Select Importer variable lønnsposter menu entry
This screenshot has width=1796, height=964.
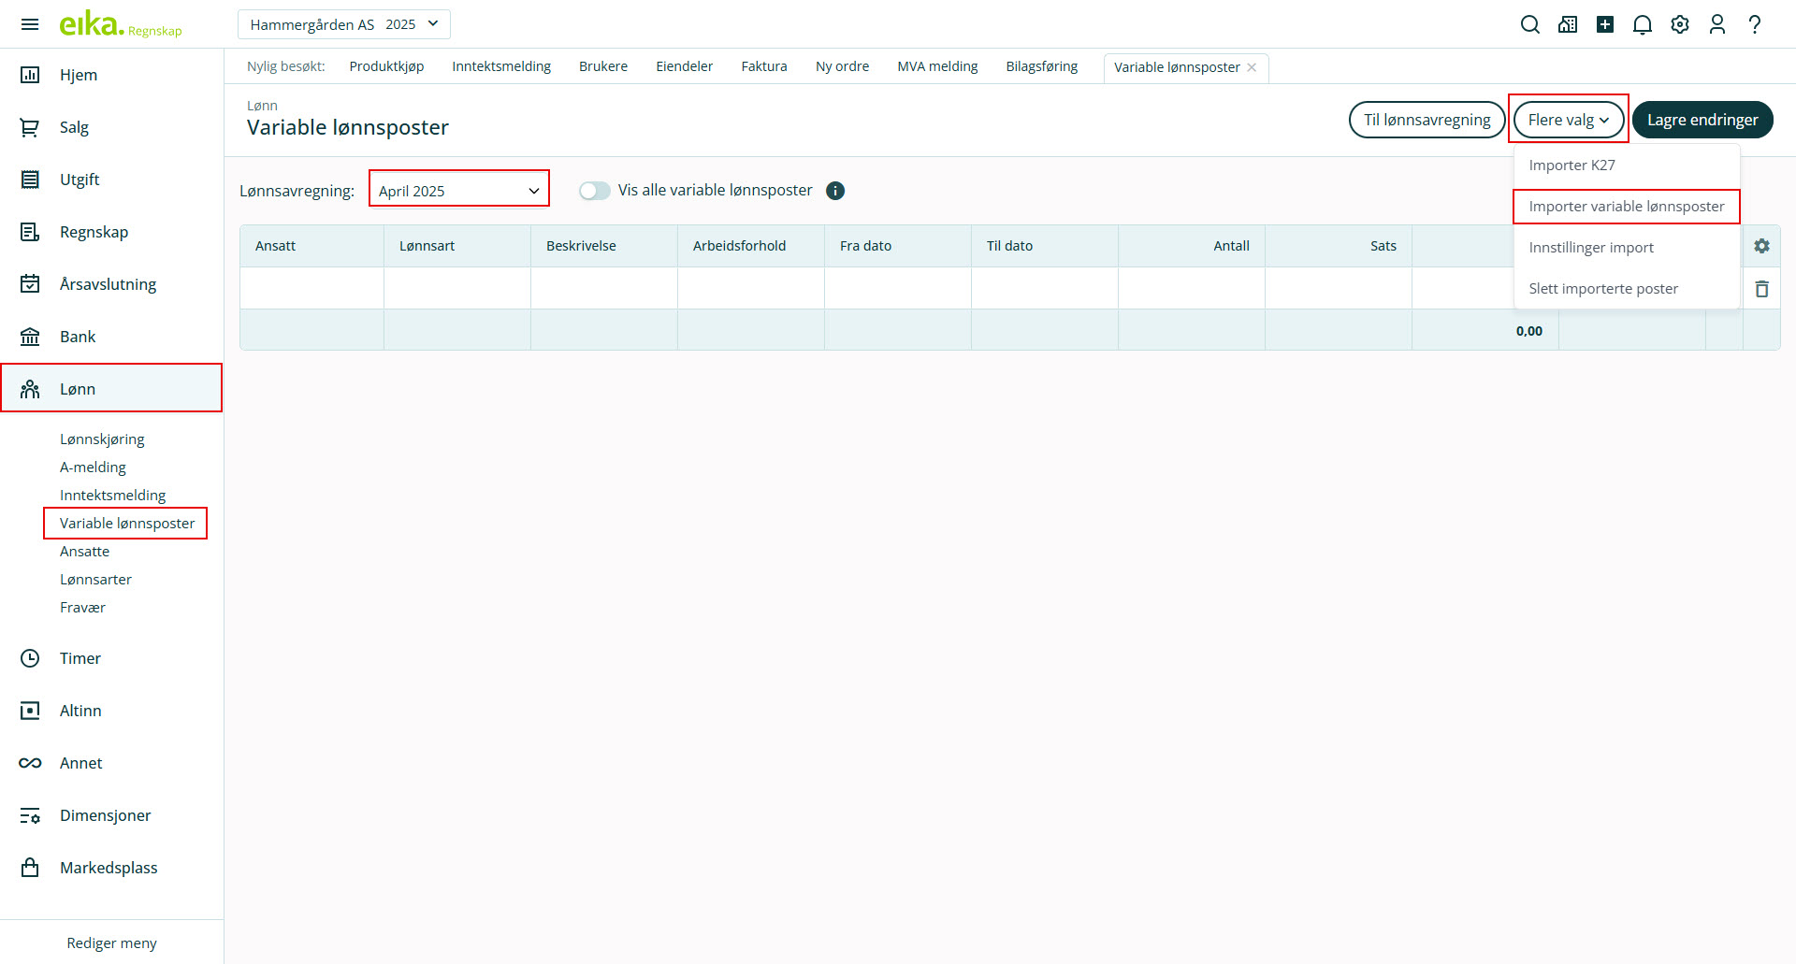(1626, 207)
